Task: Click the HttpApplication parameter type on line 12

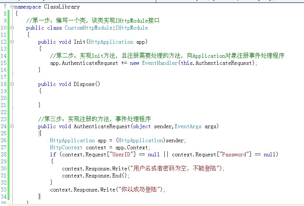Action: tap(111, 42)
